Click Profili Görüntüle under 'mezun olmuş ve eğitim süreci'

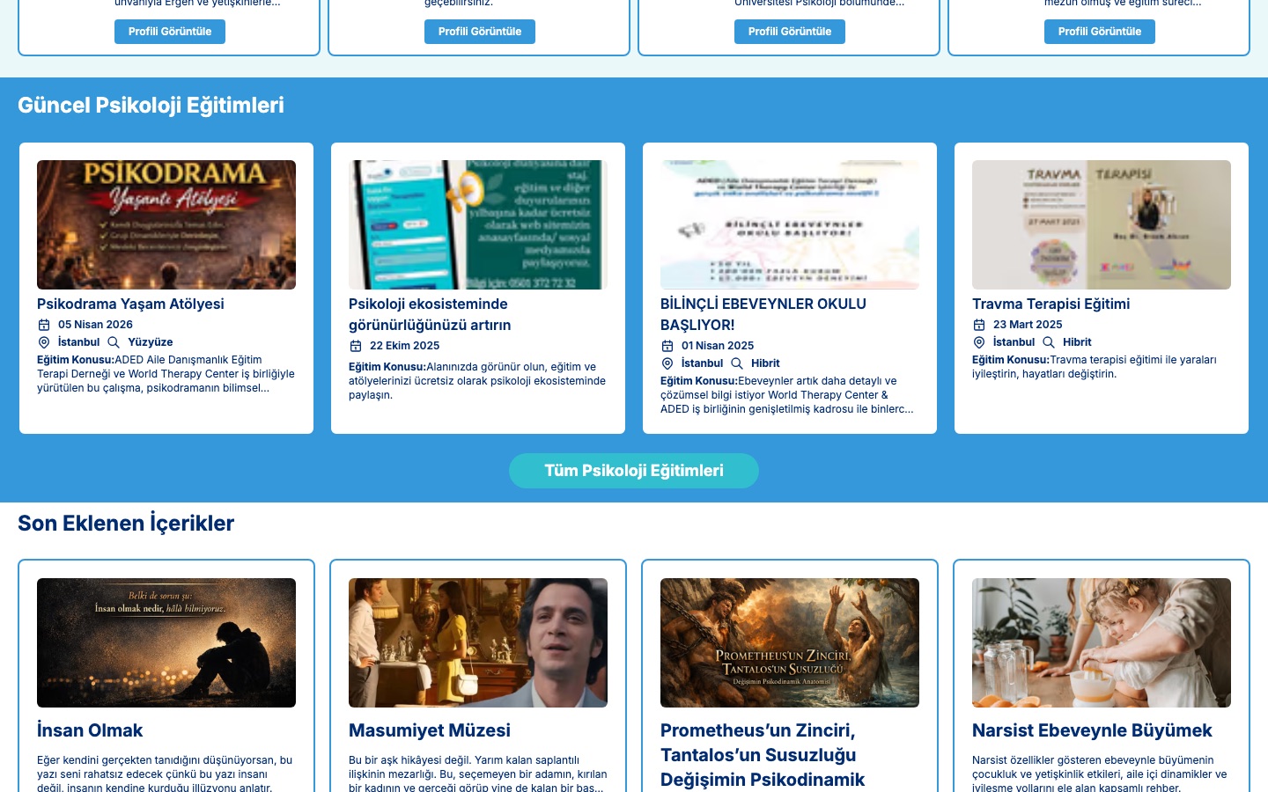click(x=1100, y=32)
